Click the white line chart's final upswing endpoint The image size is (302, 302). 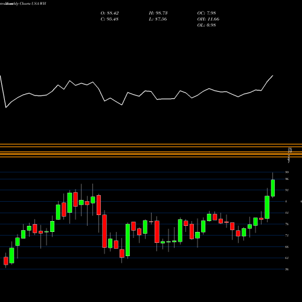coord(273,75)
